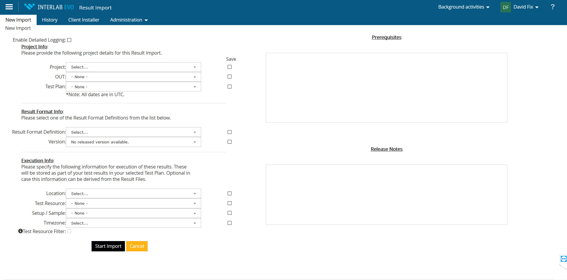Tick the Save checkbox for Timezone

229,223
